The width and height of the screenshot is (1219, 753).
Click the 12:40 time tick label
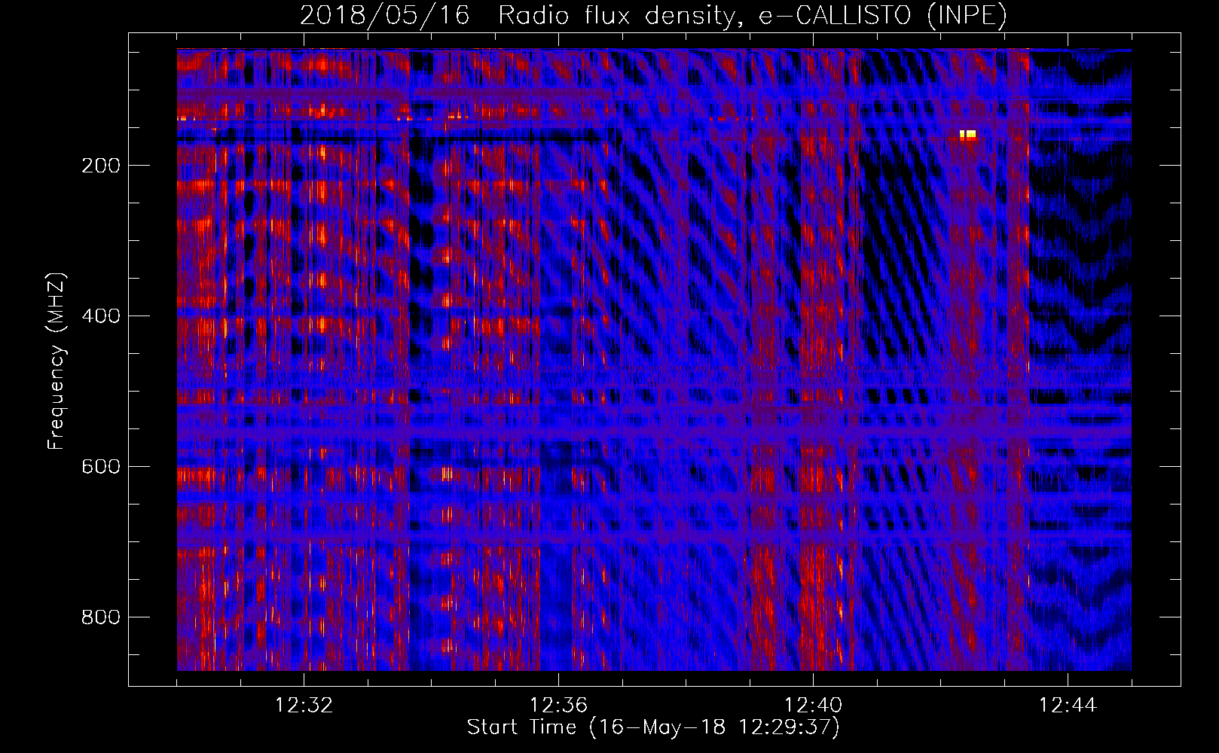coord(813,706)
